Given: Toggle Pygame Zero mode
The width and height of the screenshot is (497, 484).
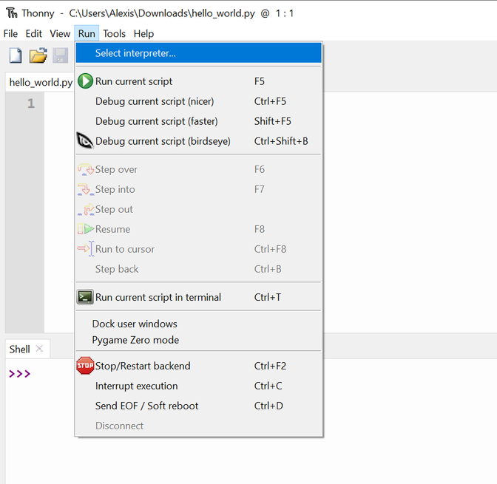Looking at the screenshot, I should [x=135, y=340].
